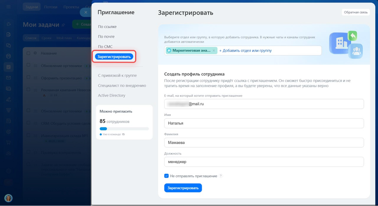Click the invited employees progress bar

[x=124, y=129]
